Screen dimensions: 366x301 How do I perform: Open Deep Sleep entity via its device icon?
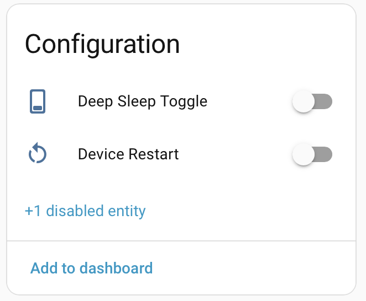click(37, 102)
